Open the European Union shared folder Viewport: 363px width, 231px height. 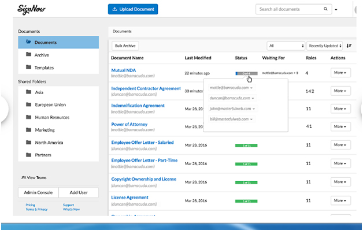(58, 105)
